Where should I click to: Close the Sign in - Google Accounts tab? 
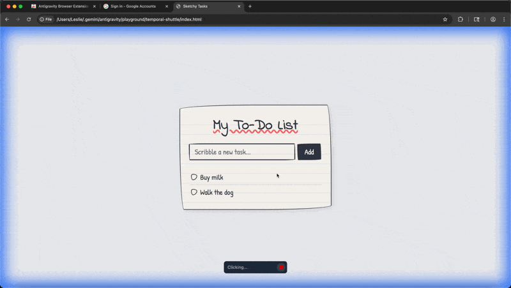pyautogui.click(x=167, y=6)
